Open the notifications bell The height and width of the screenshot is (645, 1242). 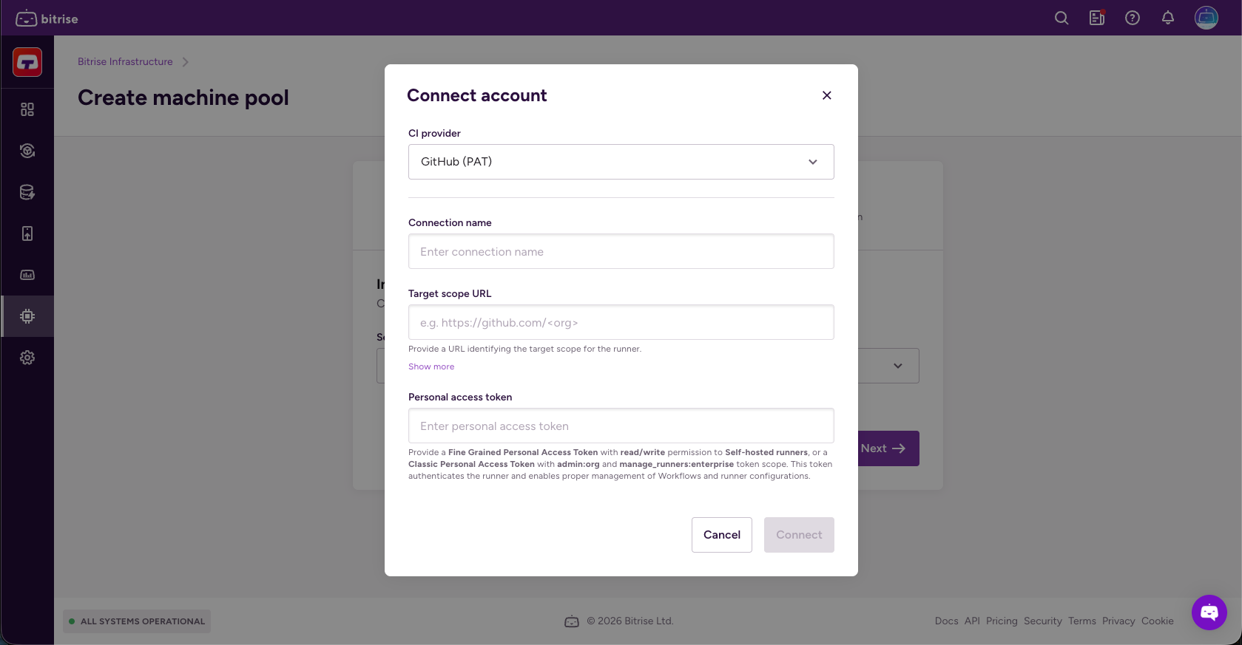(1168, 18)
